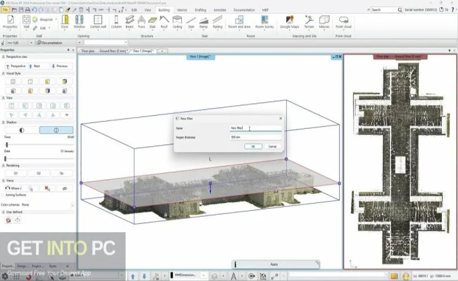Select the Window tool in ribbon
The width and height of the screenshot is (458, 281).
79,21
